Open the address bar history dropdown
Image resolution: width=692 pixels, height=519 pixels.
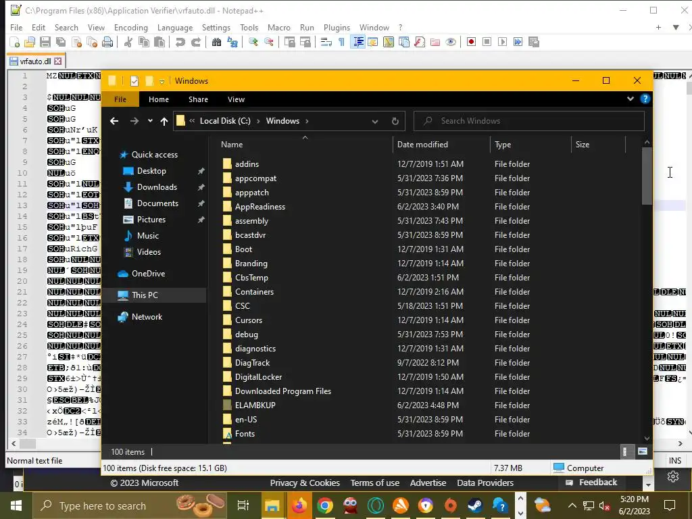click(x=374, y=122)
